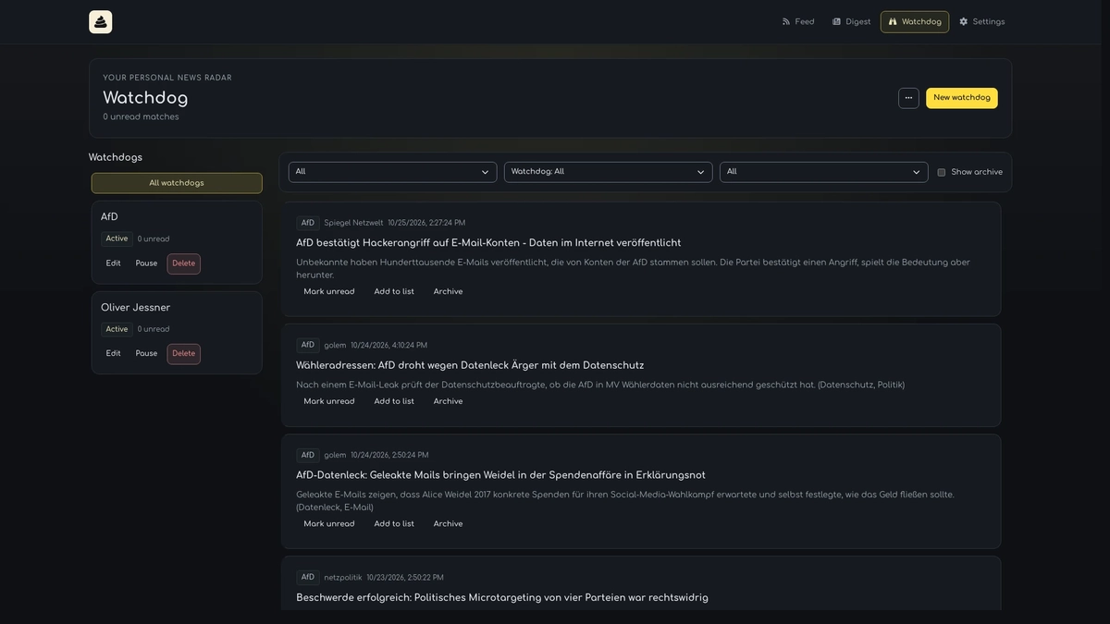The height and width of the screenshot is (624, 1110).
Task: Open Wähleradressen Datenleck article headline
Action: 470,365
